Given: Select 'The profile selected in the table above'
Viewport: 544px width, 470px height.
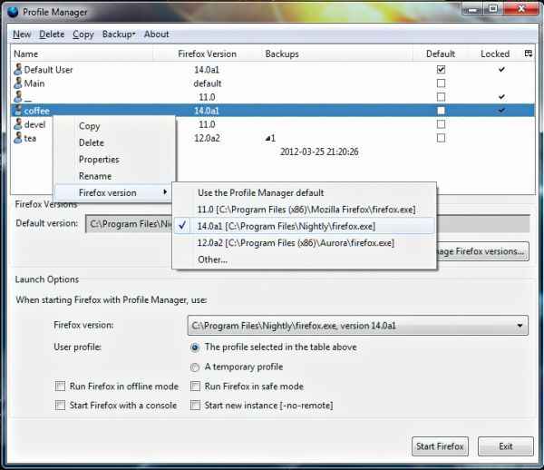Looking at the screenshot, I should (x=195, y=348).
